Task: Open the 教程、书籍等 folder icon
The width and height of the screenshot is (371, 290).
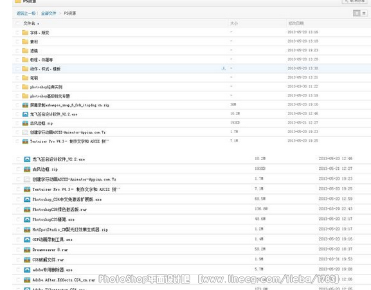Action: (25, 60)
